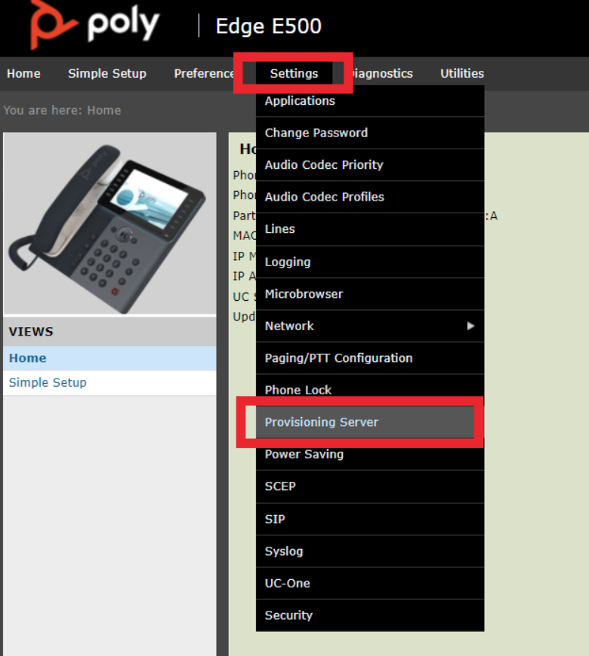
Task: Click the Poly logo in the header
Action: click(94, 25)
